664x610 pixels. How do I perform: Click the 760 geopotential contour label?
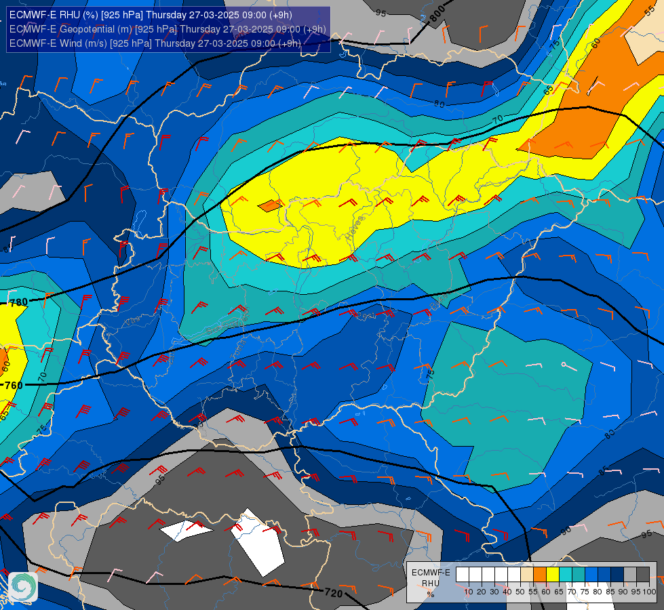(14, 385)
